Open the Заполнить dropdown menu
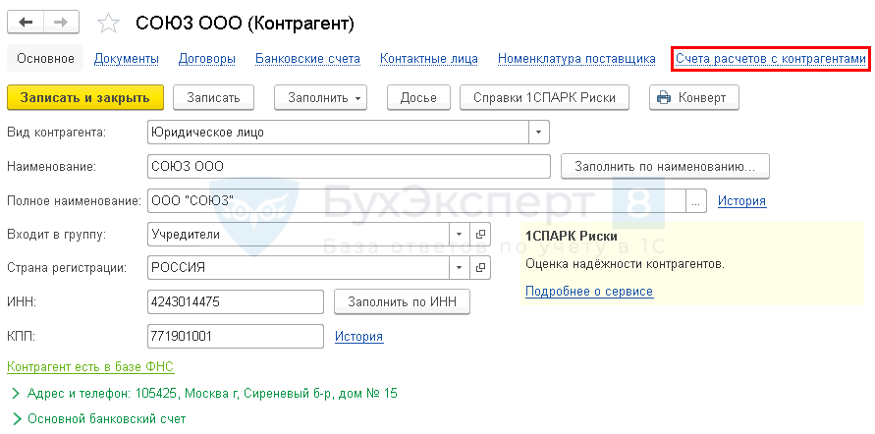The width and height of the screenshot is (875, 434). pos(320,97)
